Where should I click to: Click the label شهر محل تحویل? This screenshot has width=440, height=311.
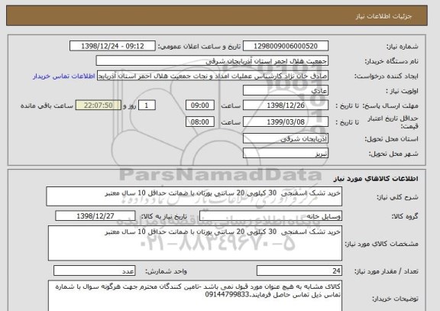pyautogui.click(x=393, y=154)
